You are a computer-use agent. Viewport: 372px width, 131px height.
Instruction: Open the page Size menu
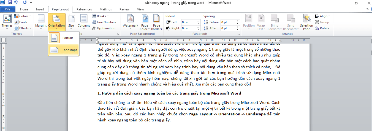pyautogui.click(x=71, y=22)
